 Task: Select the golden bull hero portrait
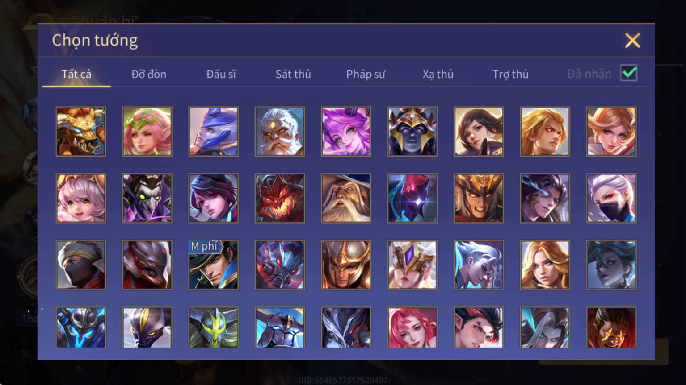point(81,132)
